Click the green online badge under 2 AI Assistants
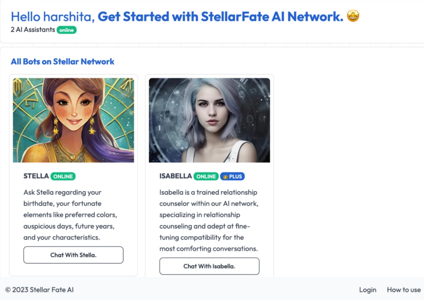This screenshot has width=424, height=300. coord(67,30)
